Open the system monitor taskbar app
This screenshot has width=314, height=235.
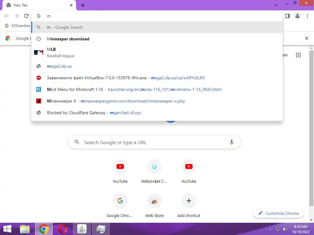(x=101, y=229)
